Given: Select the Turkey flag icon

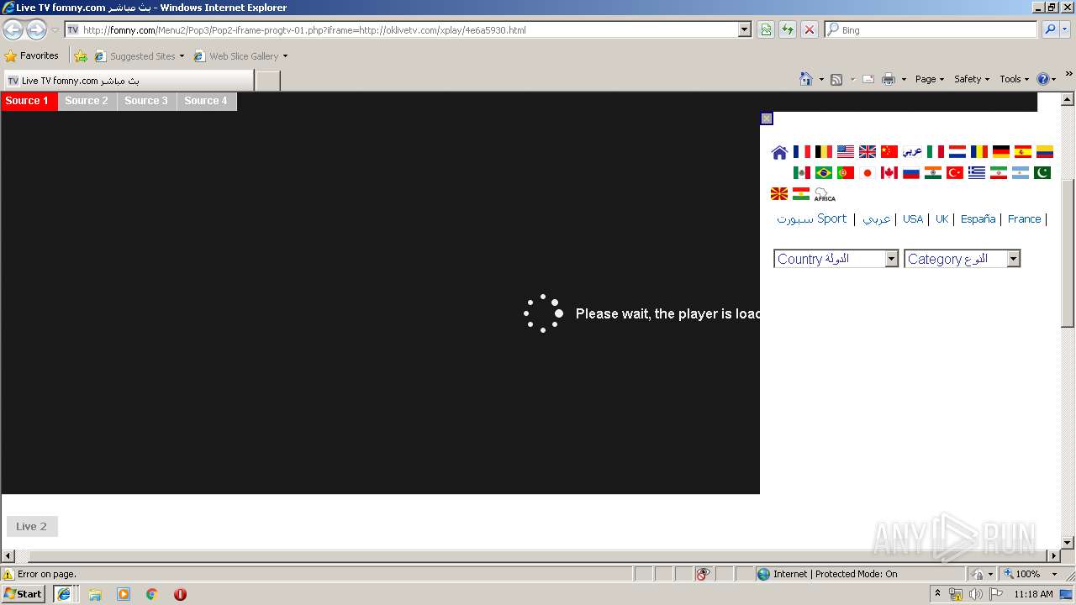Looking at the screenshot, I should tap(955, 172).
